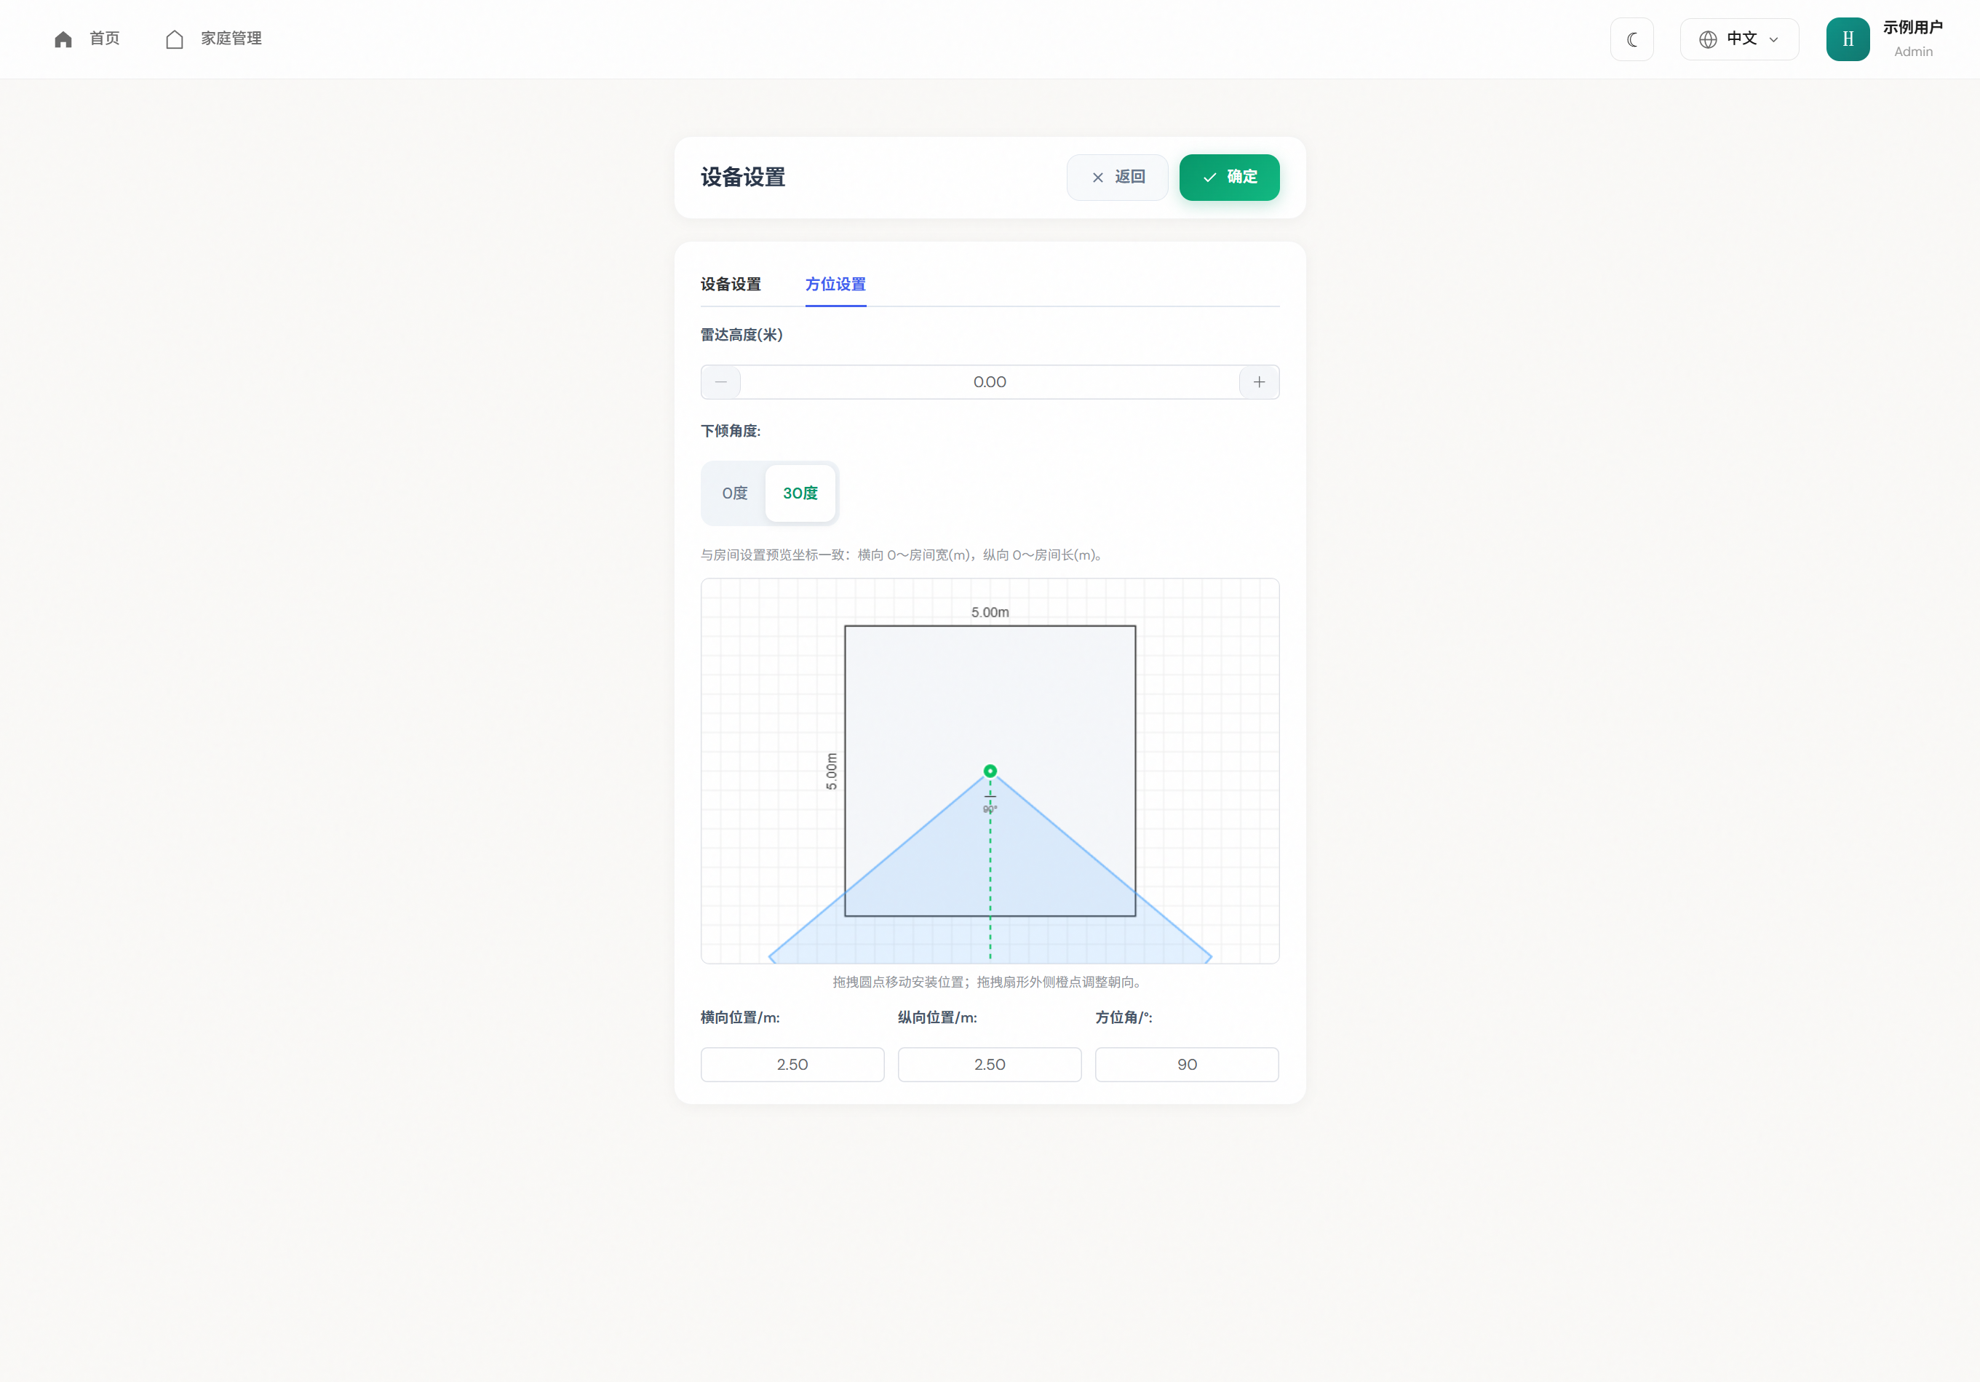This screenshot has height=1382, width=1980.
Task: Click the 方位角 input showing 90
Action: point(1187,1065)
